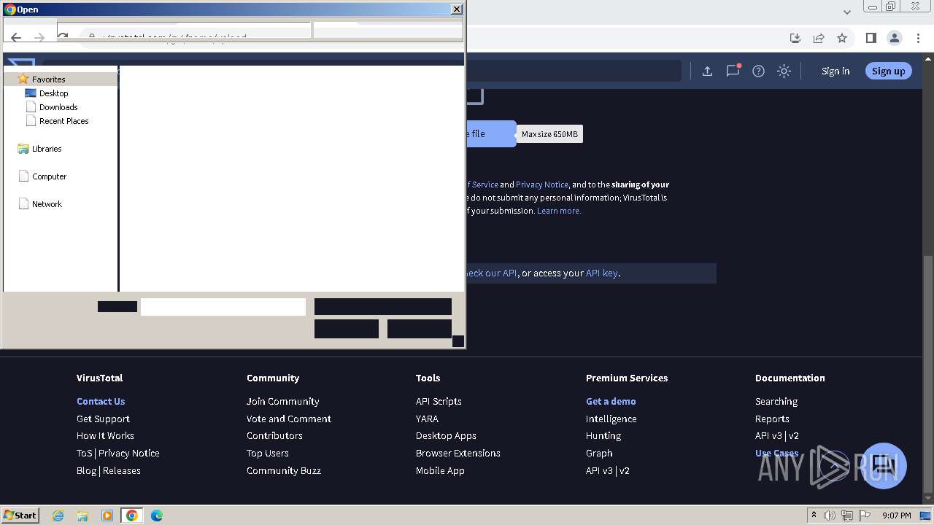Open the YARA footer link

tap(427, 419)
